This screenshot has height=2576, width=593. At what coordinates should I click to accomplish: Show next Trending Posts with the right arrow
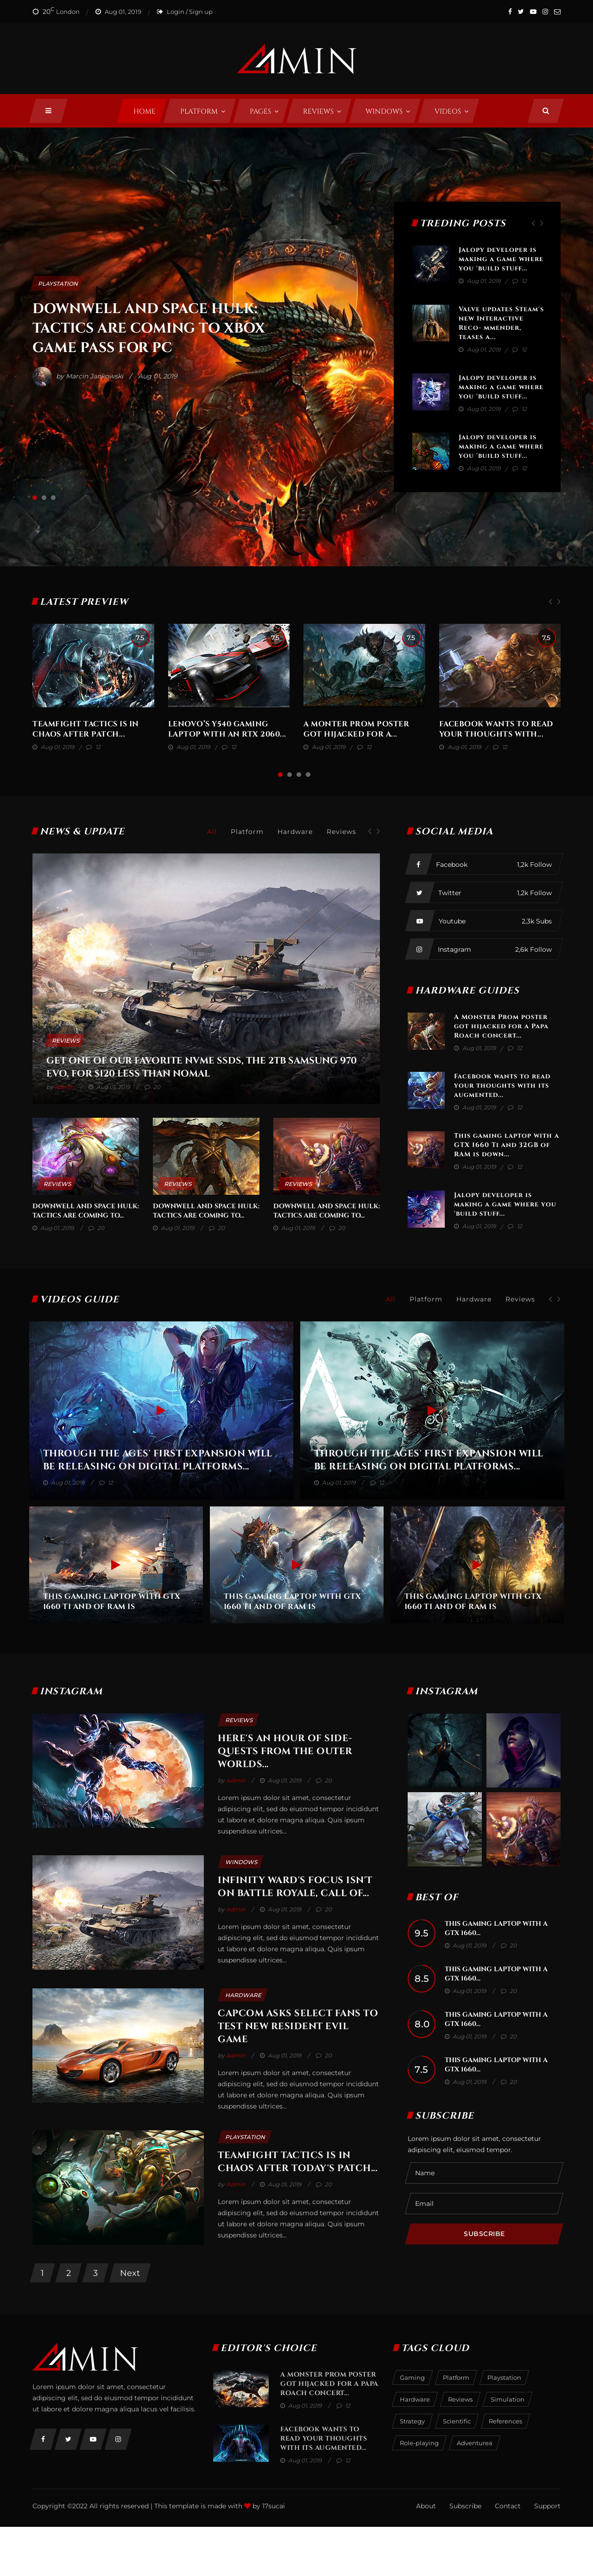pyautogui.click(x=542, y=223)
